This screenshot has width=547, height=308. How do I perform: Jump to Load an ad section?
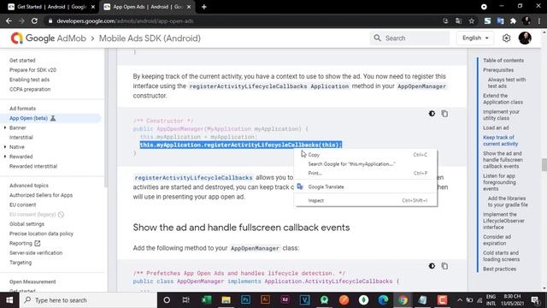(496, 127)
